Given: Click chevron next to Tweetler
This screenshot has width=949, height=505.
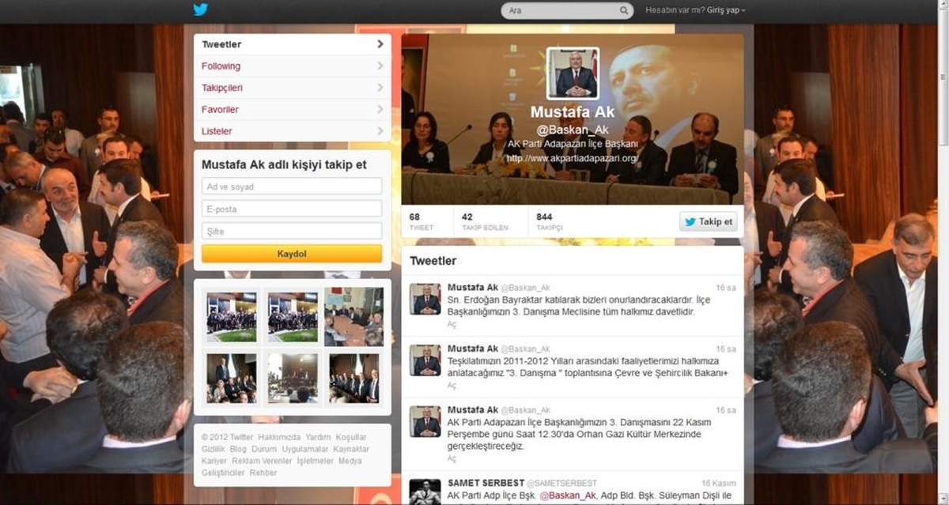Looking at the screenshot, I should tap(380, 44).
